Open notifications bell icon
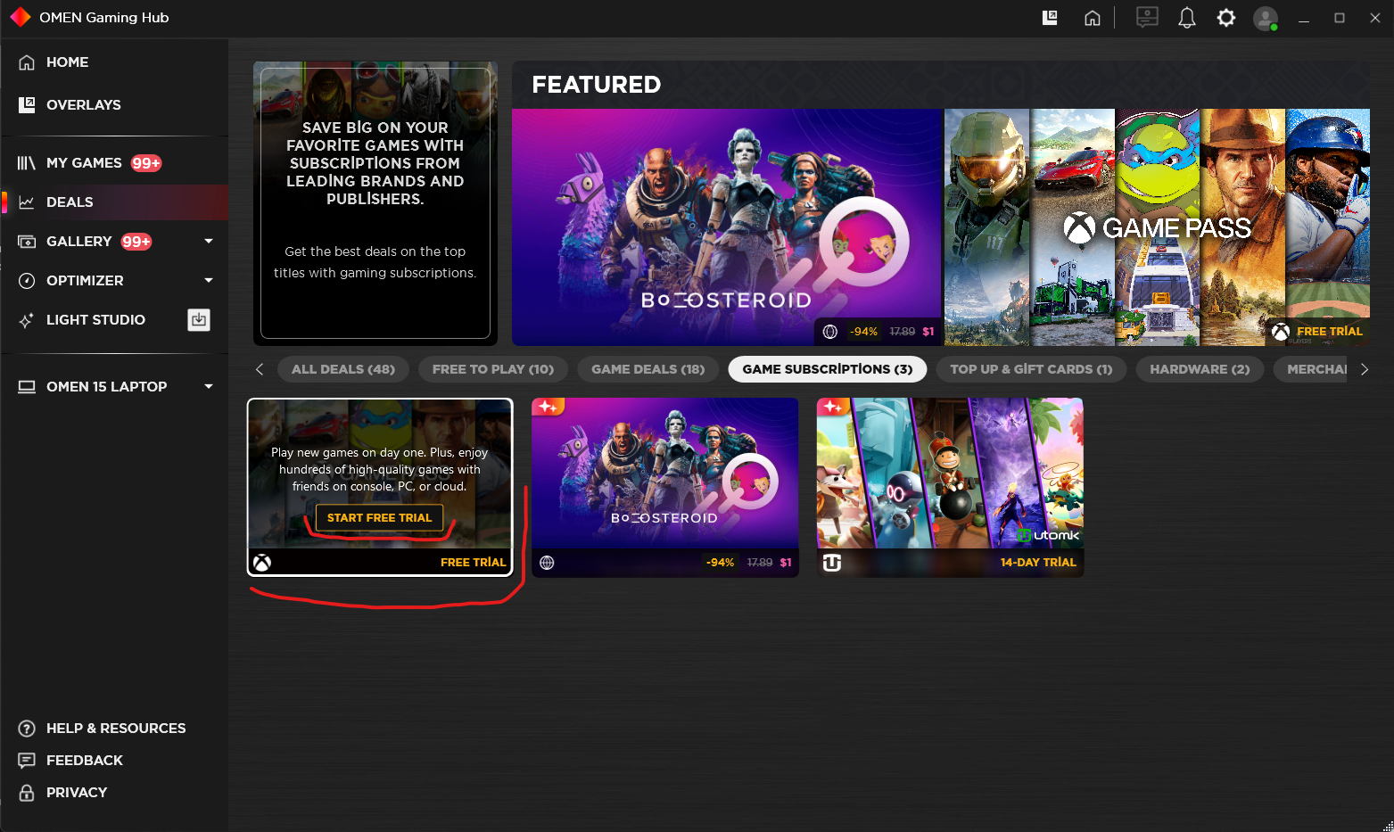The height and width of the screenshot is (832, 1394). [x=1187, y=18]
